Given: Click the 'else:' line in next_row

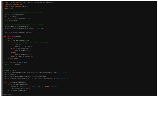Looking at the screenshot, I should (x=14, y=52).
